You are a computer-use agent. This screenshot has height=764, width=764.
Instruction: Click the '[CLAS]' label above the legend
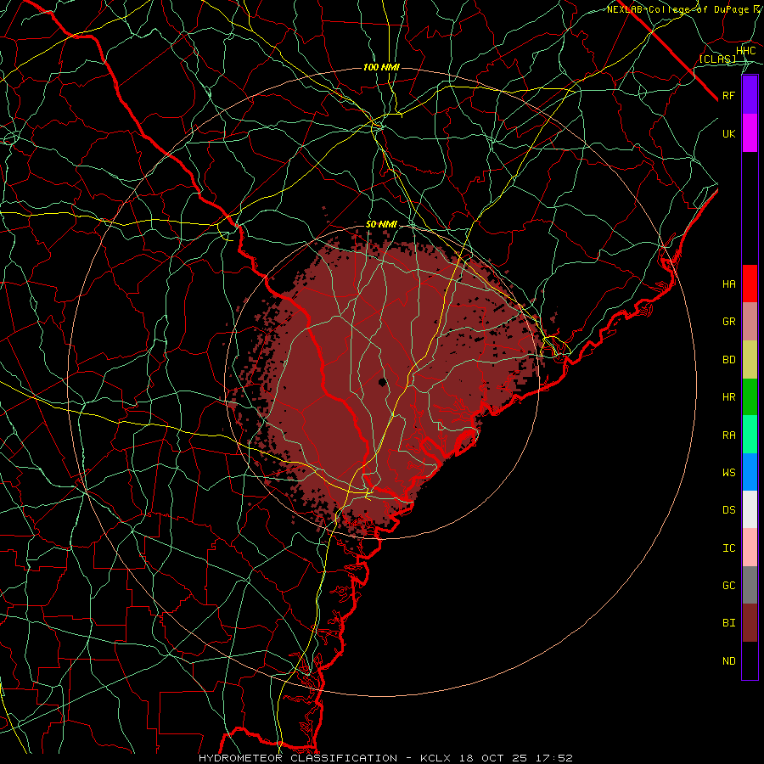[717, 59]
